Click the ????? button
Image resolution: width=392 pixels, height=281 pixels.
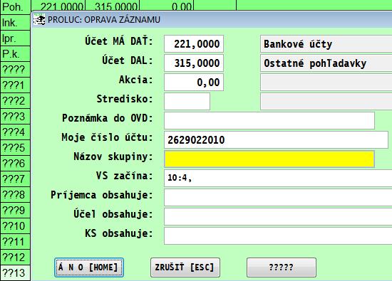click(x=282, y=267)
